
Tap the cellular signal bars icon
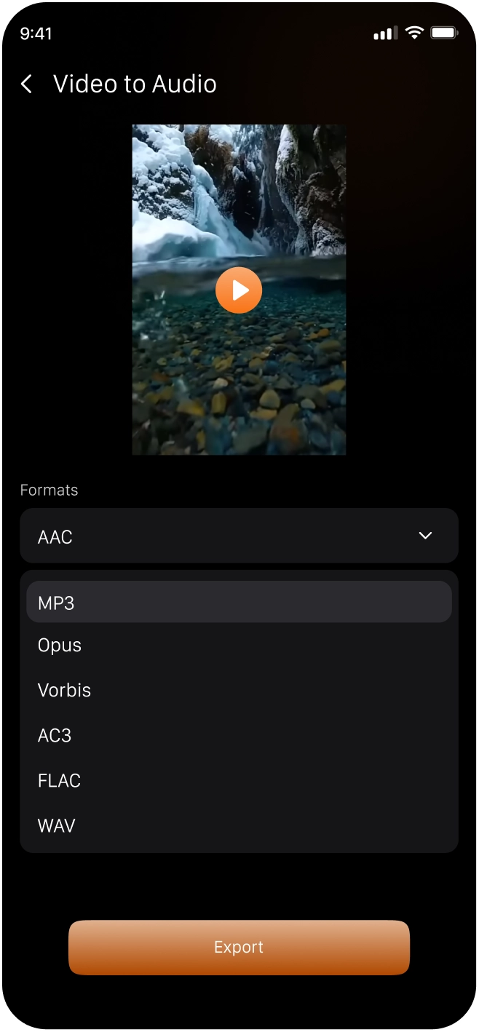tap(386, 33)
